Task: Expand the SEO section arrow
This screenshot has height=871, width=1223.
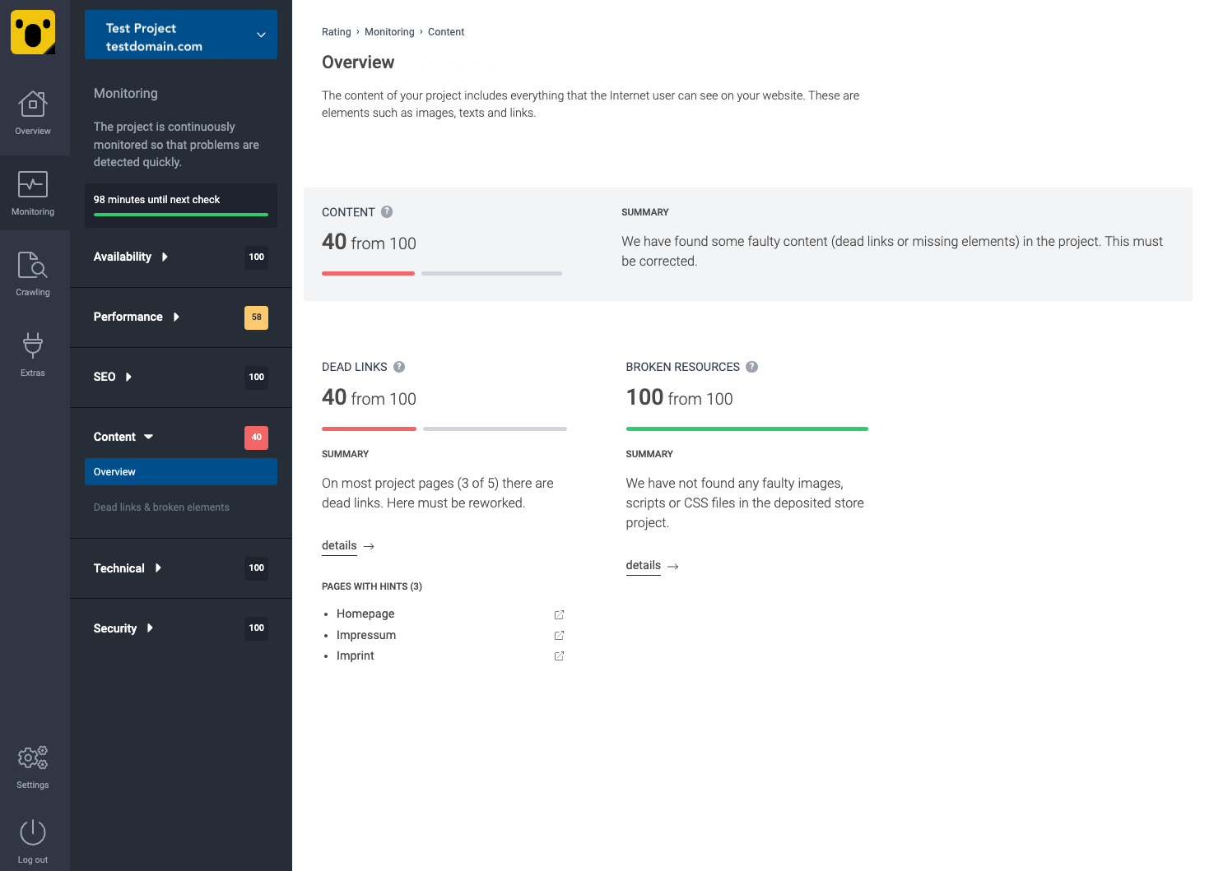Action: [128, 377]
